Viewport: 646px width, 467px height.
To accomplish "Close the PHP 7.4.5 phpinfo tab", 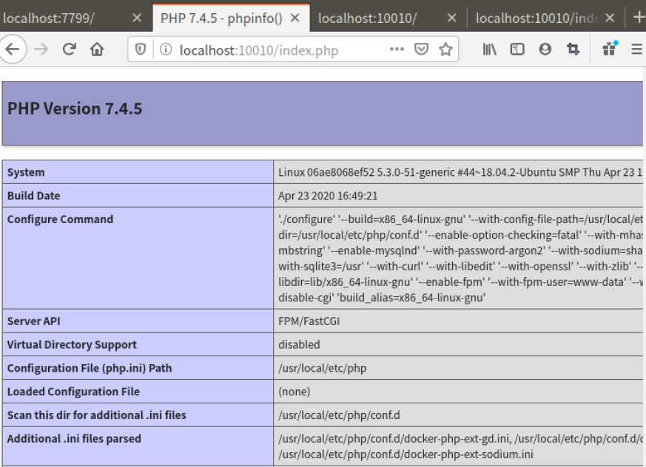I will [x=295, y=18].
